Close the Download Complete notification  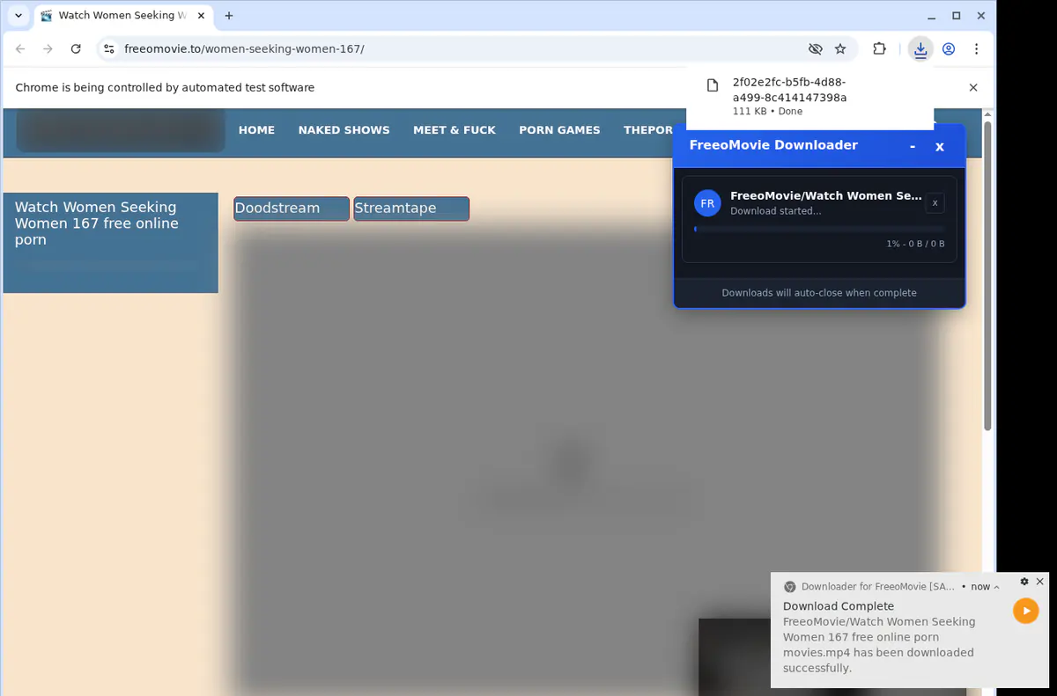[1040, 582]
